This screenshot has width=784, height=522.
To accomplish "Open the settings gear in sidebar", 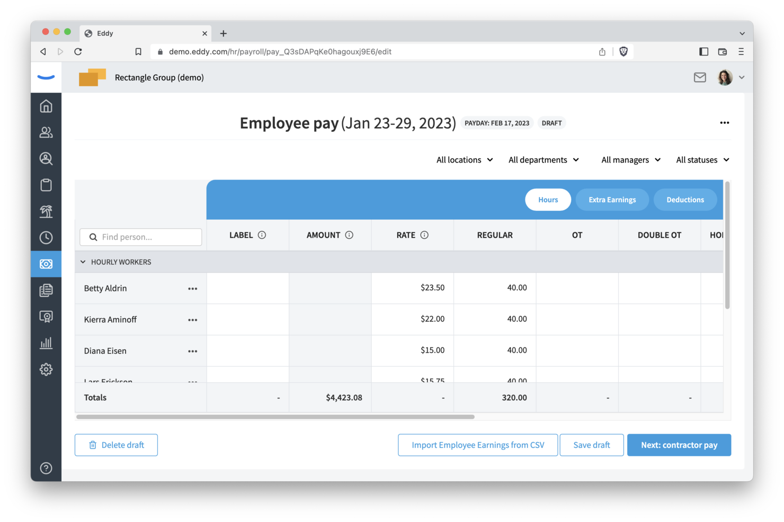I will (x=46, y=369).
